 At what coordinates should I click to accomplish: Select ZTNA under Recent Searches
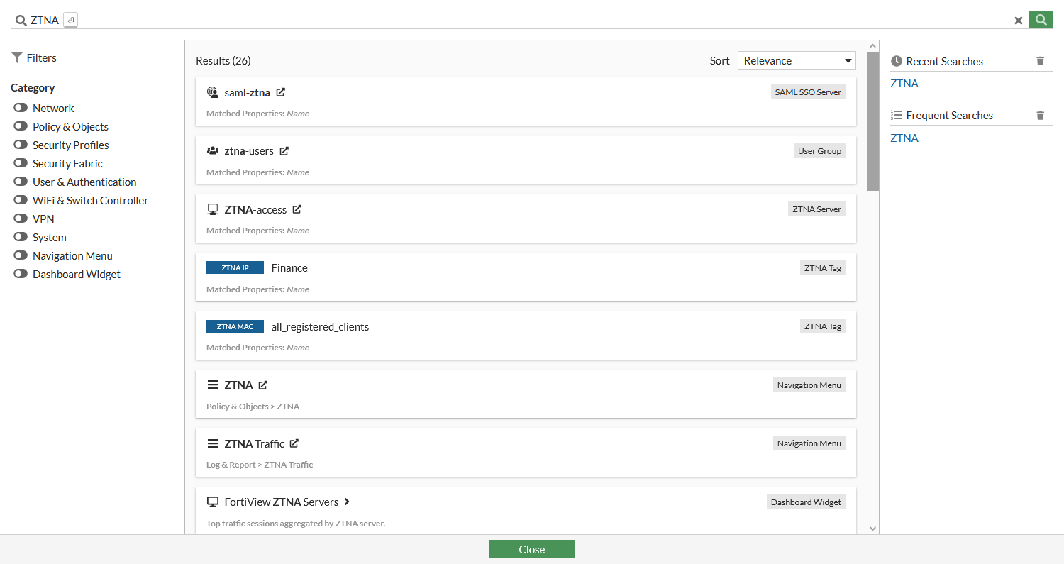pyautogui.click(x=904, y=84)
